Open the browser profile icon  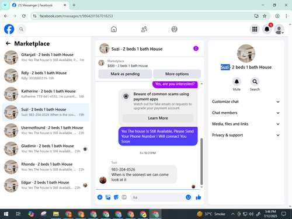277,16
